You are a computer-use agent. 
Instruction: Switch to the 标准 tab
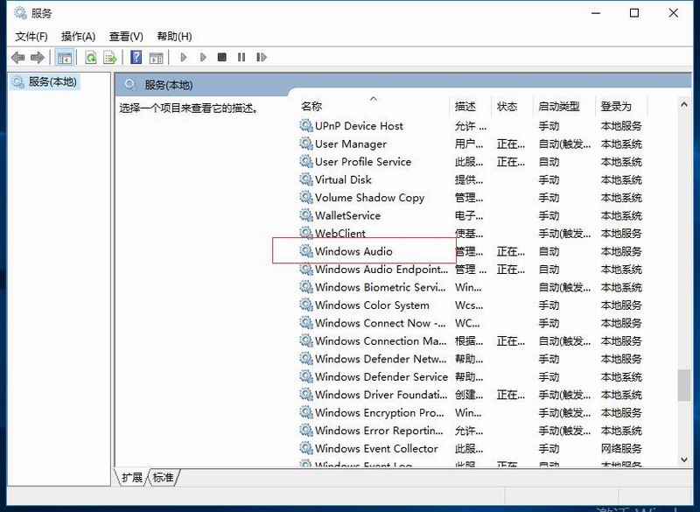click(163, 477)
